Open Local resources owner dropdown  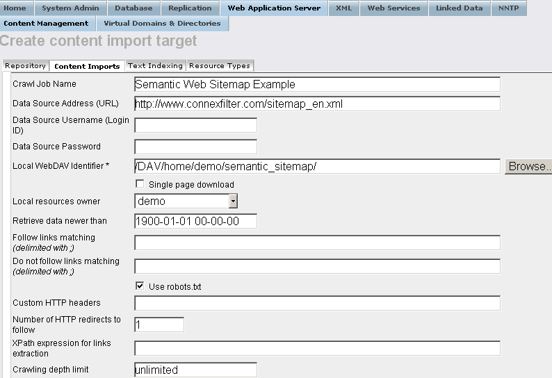[x=233, y=201]
